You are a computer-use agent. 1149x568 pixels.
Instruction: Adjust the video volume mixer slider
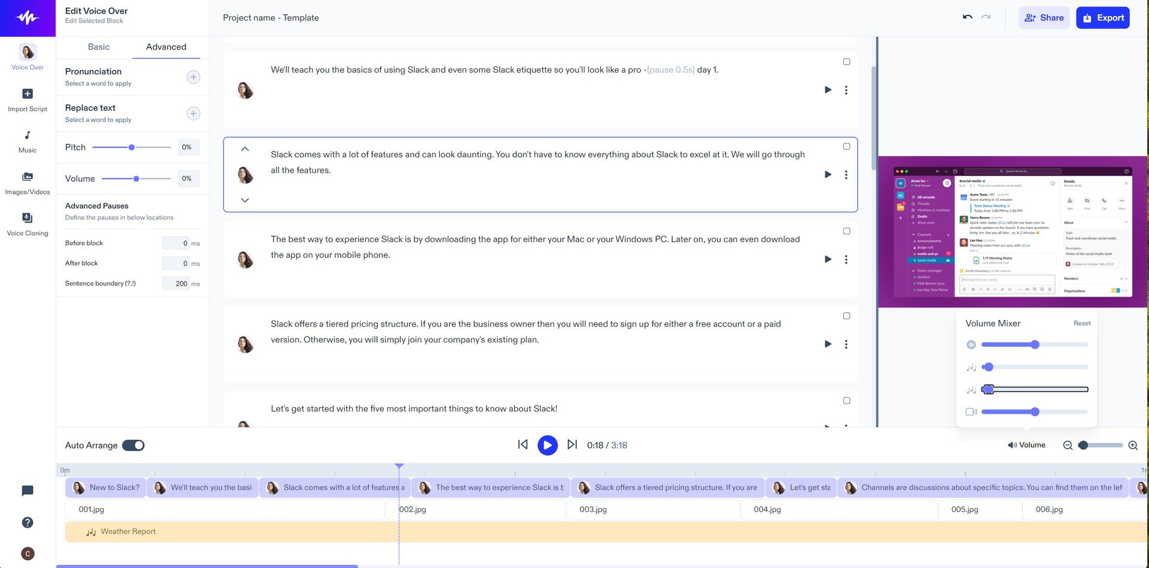[1035, 412]
